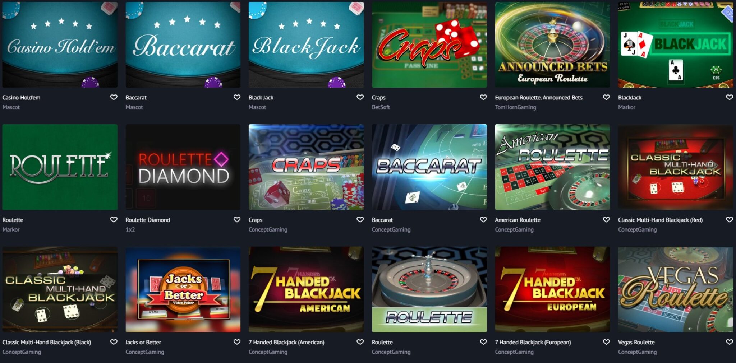This screenshot has width=736, height=363.
Task: Open the 7 Handed Blackjack (European) title
Action: [x=533, y=343]
